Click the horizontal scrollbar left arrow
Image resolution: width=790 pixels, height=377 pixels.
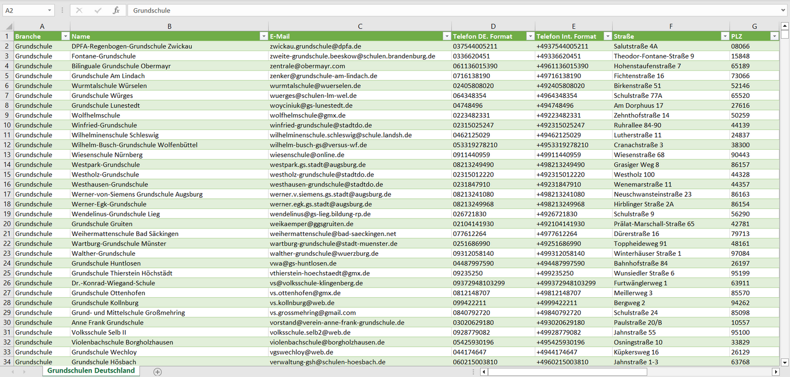pos(484,372)
